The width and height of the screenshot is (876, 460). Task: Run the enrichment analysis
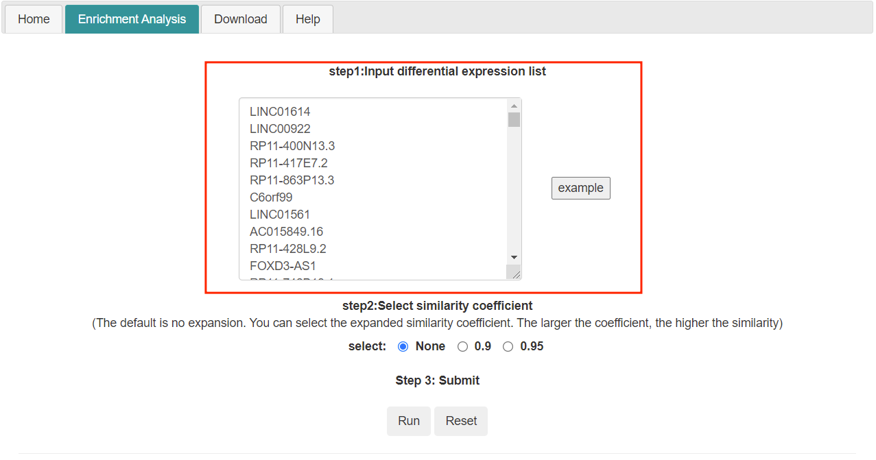tap(409, 421)
